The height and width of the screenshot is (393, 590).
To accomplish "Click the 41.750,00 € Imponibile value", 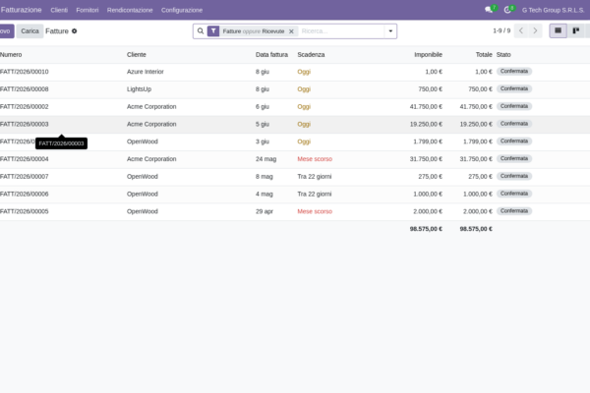I will click(x=426, y=107).
